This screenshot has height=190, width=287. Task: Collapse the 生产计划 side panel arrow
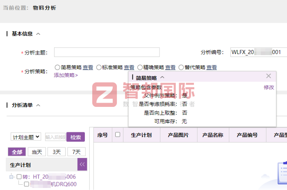pos(82,164)
